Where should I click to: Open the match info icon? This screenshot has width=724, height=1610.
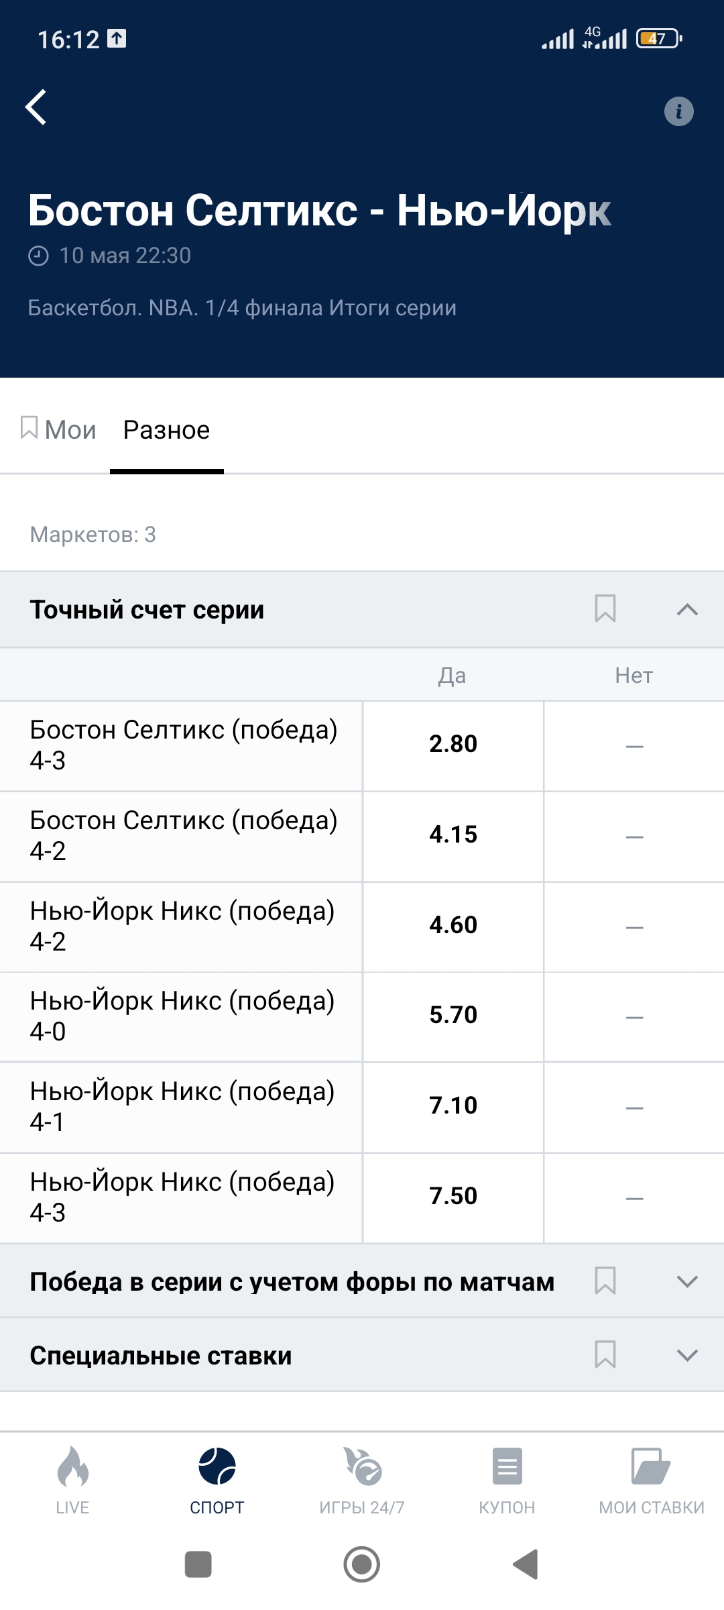click(678, 111)
